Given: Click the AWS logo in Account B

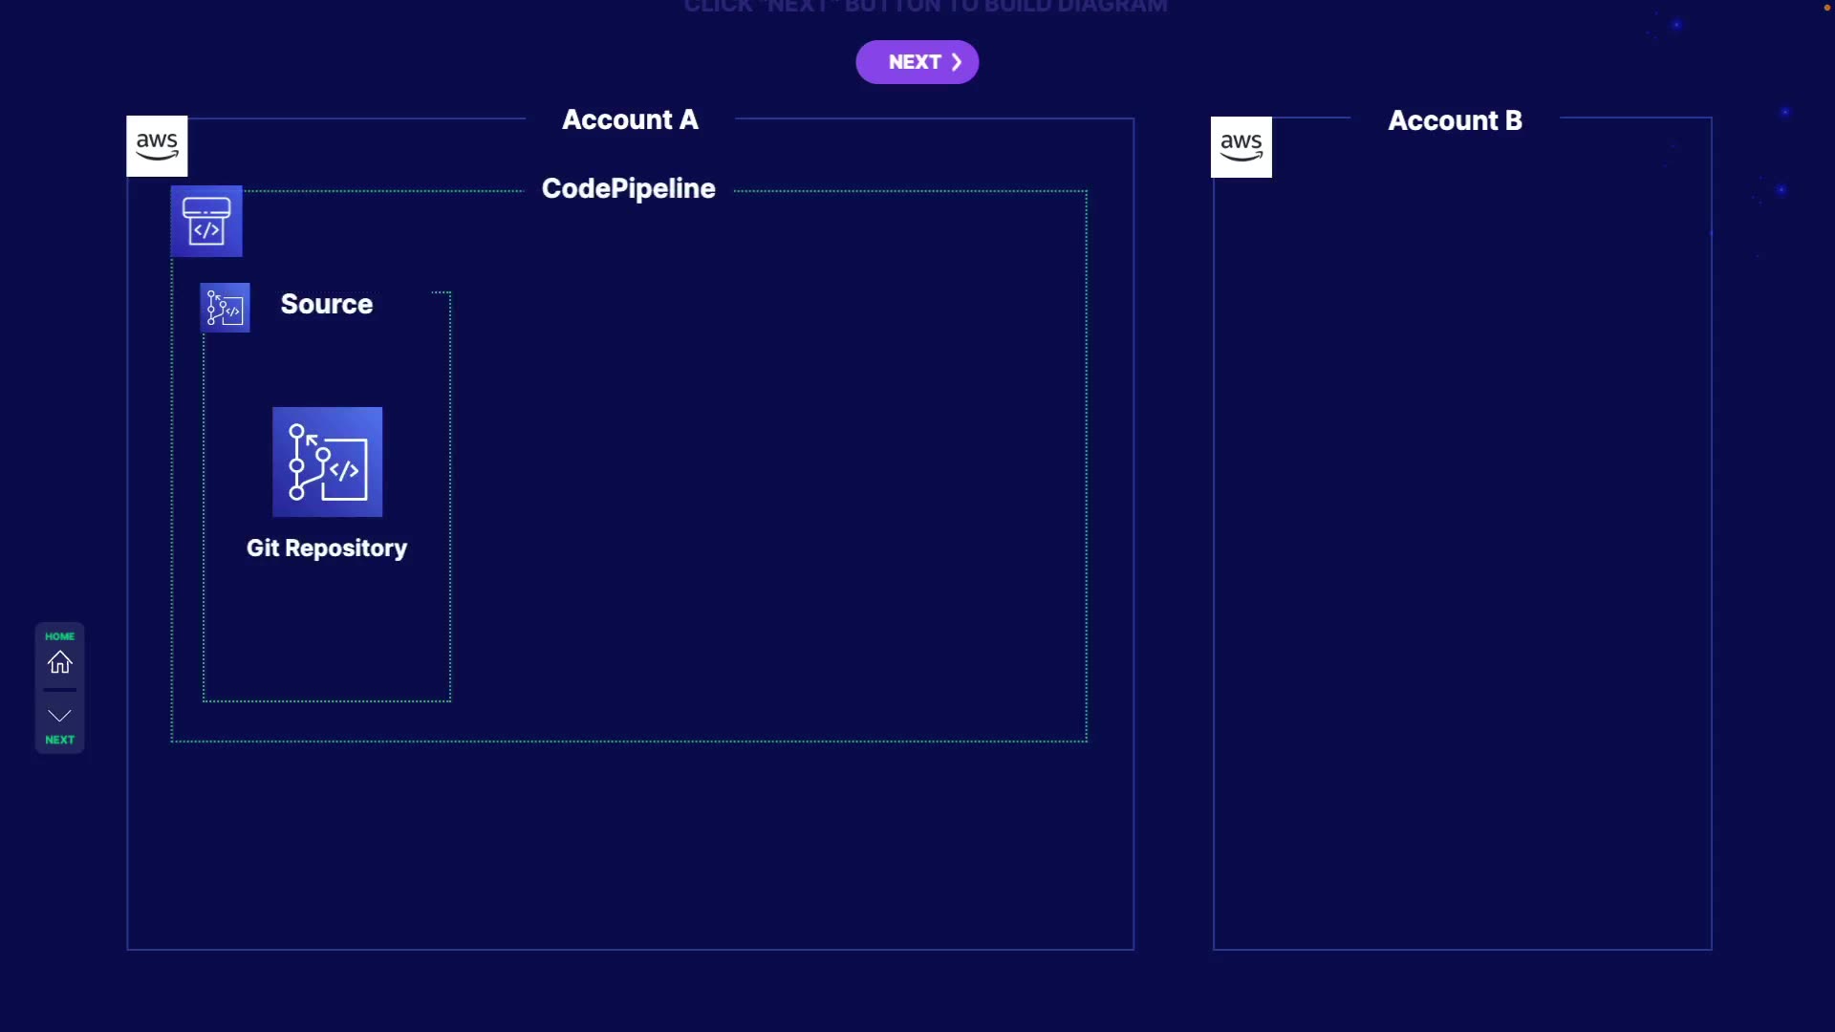Looking at the screenshot, I should [1241, 147].
